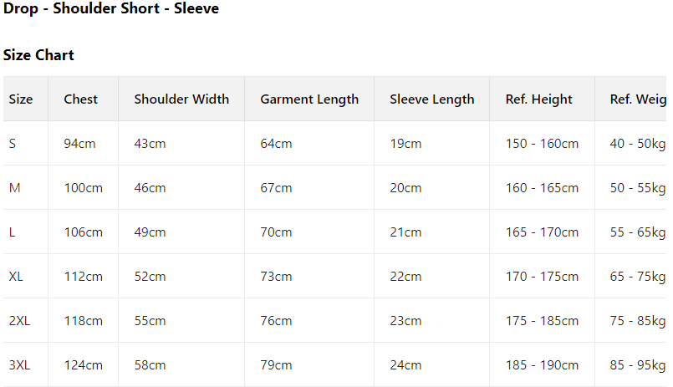Click the 185 - 190cm height cell
673x387 pixels.
click(x=542, y=364)
